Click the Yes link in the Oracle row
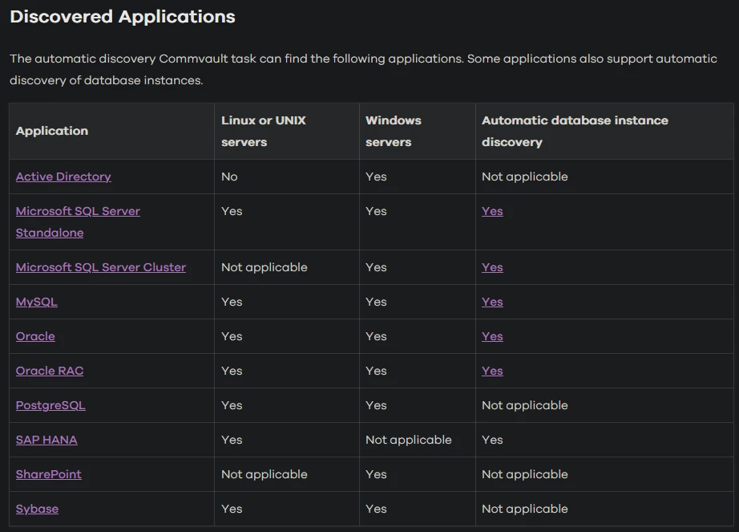This screenshot has height=532, width=739. click(x=492, y=336)
